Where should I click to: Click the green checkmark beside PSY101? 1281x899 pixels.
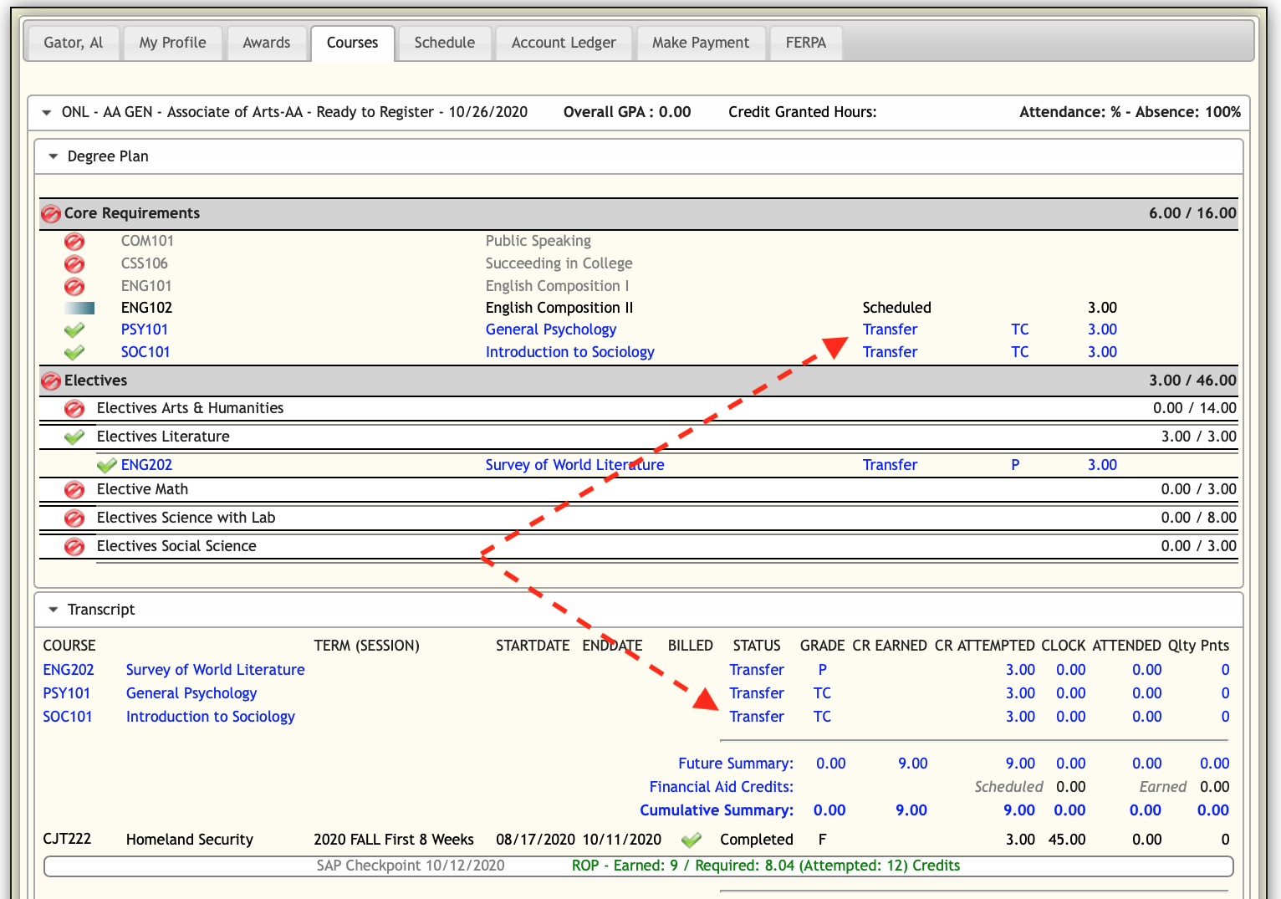(74, 330)
